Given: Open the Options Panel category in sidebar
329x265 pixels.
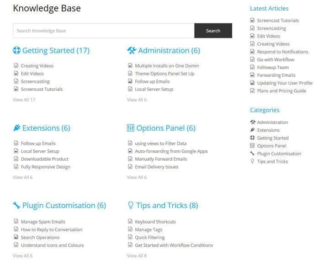Looking at the screenshot, I should [271, 146].
